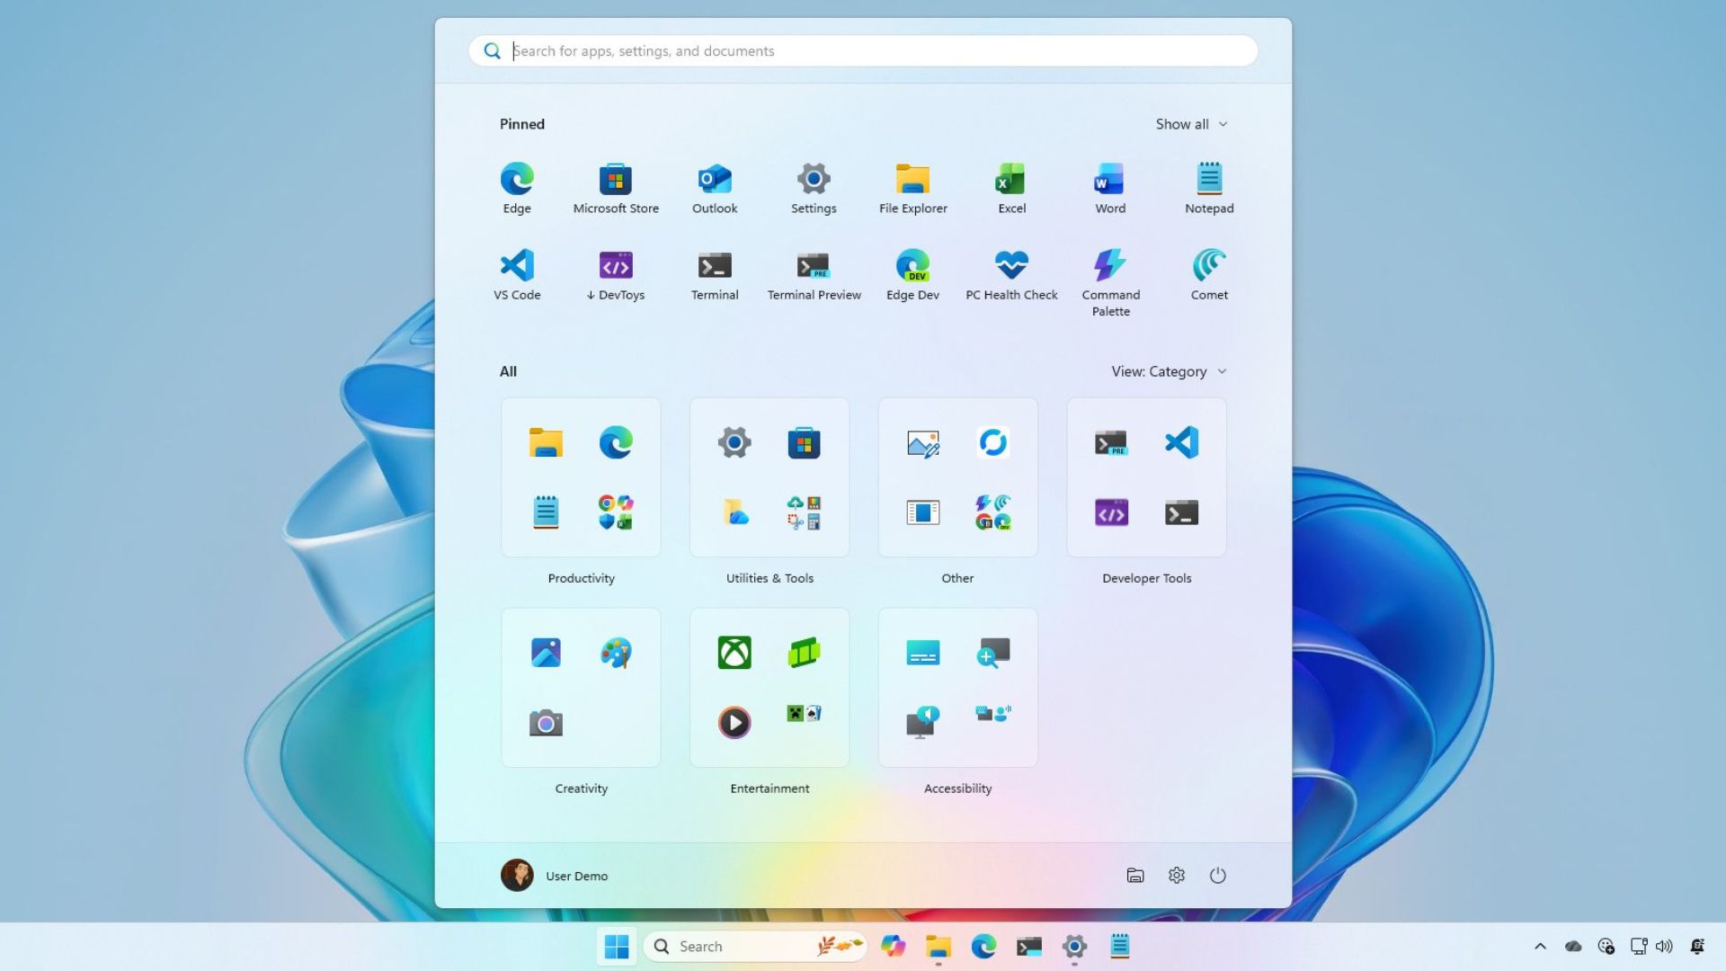Open the Command Palette app
1726x971 pixels.
pos(1110,267)
